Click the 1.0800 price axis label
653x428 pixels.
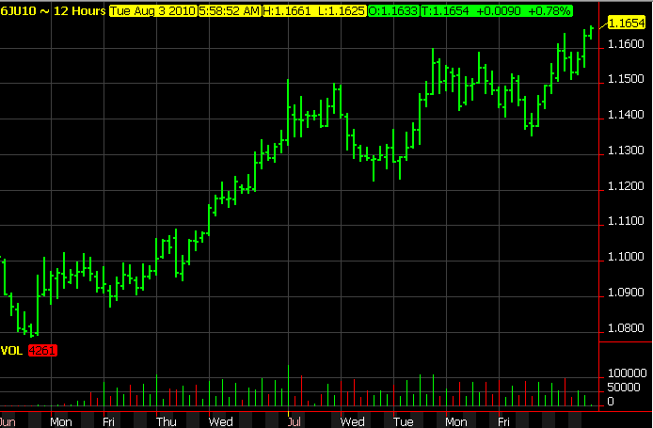(x=626, y=328)
